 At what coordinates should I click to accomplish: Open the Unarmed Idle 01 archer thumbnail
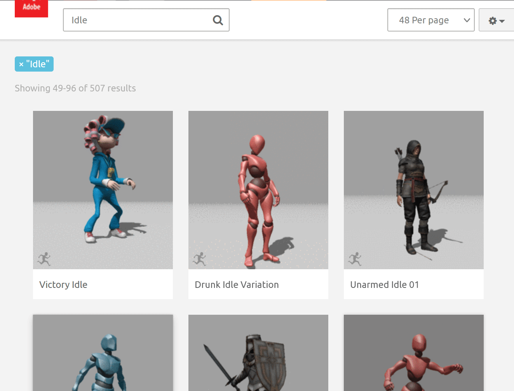pos(414,190)
